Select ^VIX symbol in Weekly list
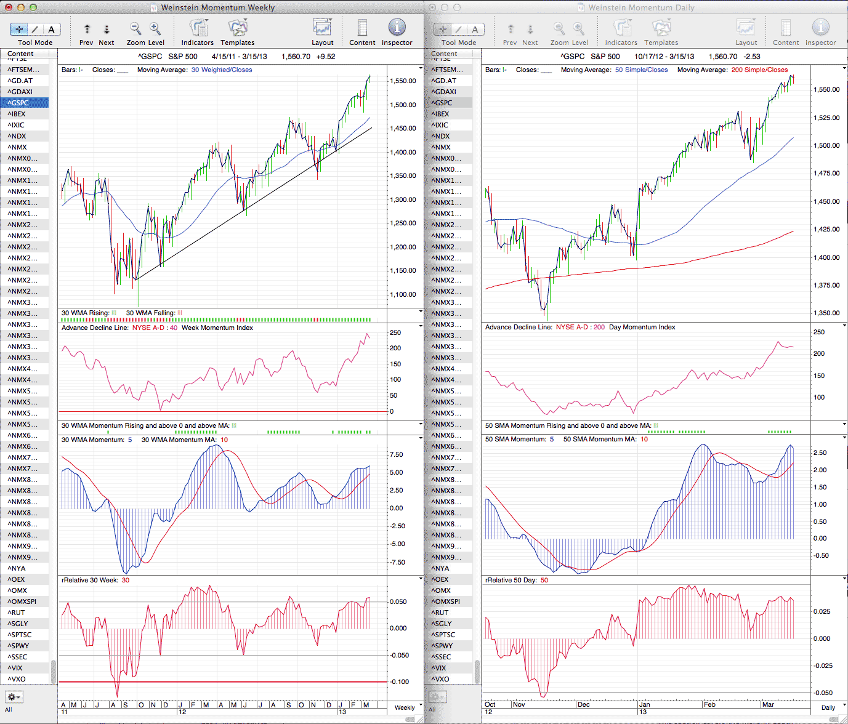 pos(25,668)
